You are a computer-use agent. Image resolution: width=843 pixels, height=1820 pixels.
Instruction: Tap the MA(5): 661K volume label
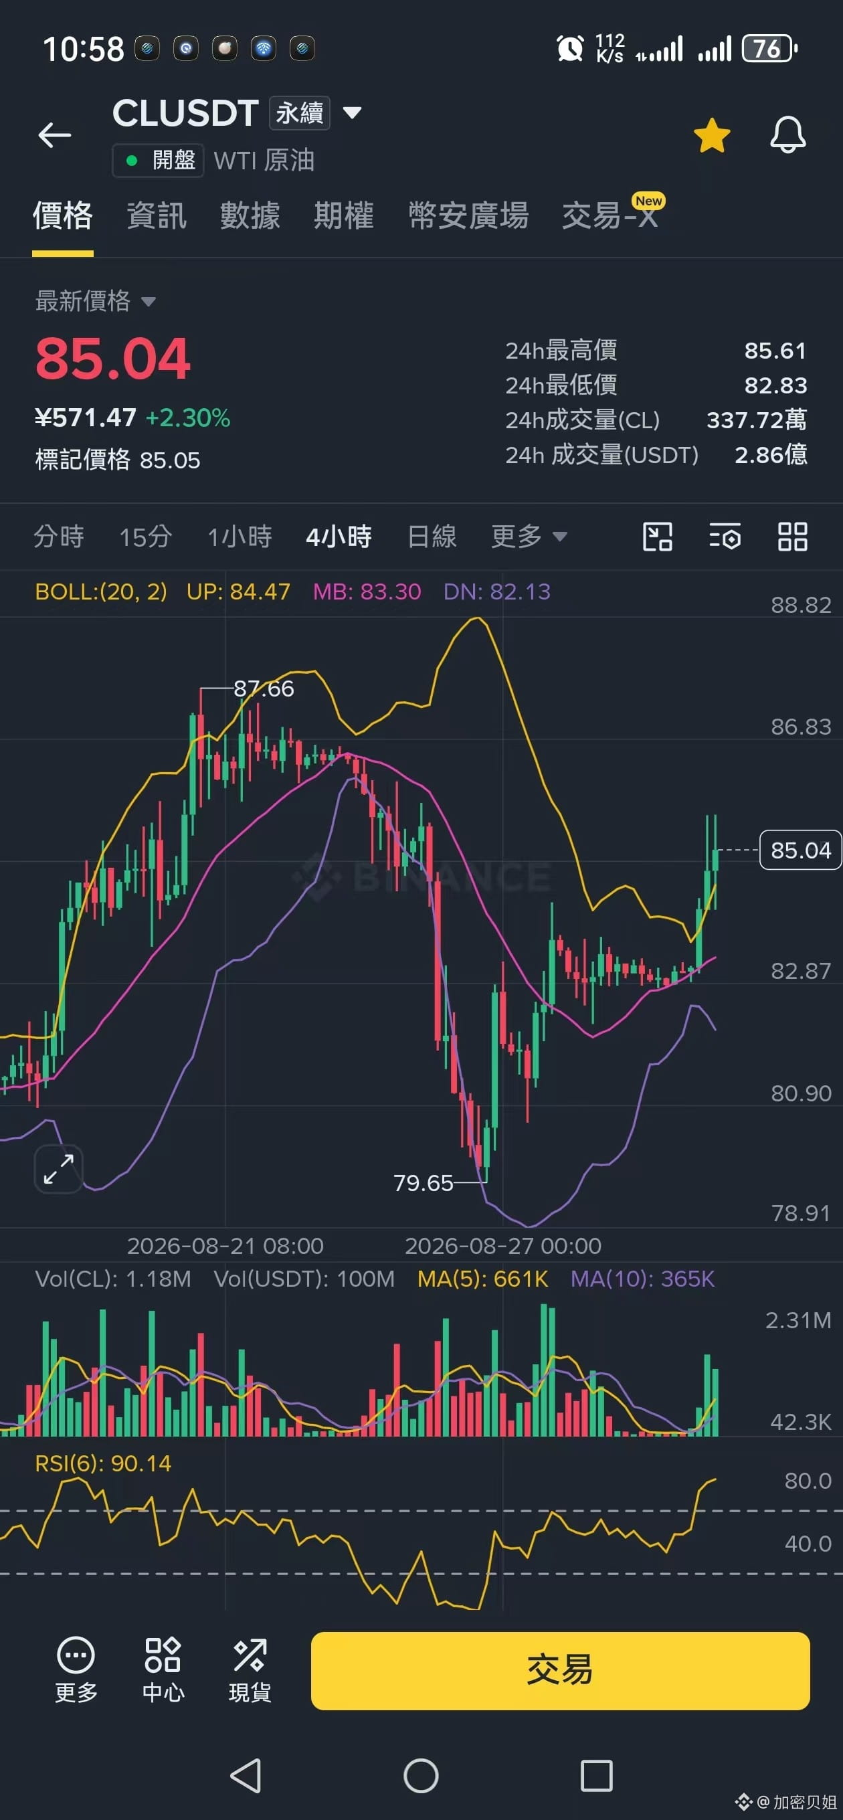pyautogui.click(x=482, y=1279)
